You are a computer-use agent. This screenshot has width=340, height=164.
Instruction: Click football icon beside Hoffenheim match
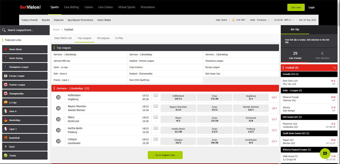point(58,97)
